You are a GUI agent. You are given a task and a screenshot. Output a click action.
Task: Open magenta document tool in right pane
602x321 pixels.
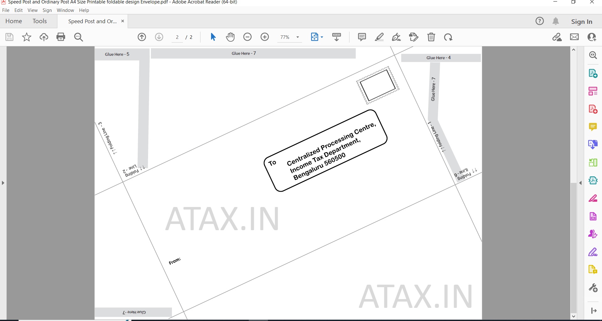click(x=593, y=216)
